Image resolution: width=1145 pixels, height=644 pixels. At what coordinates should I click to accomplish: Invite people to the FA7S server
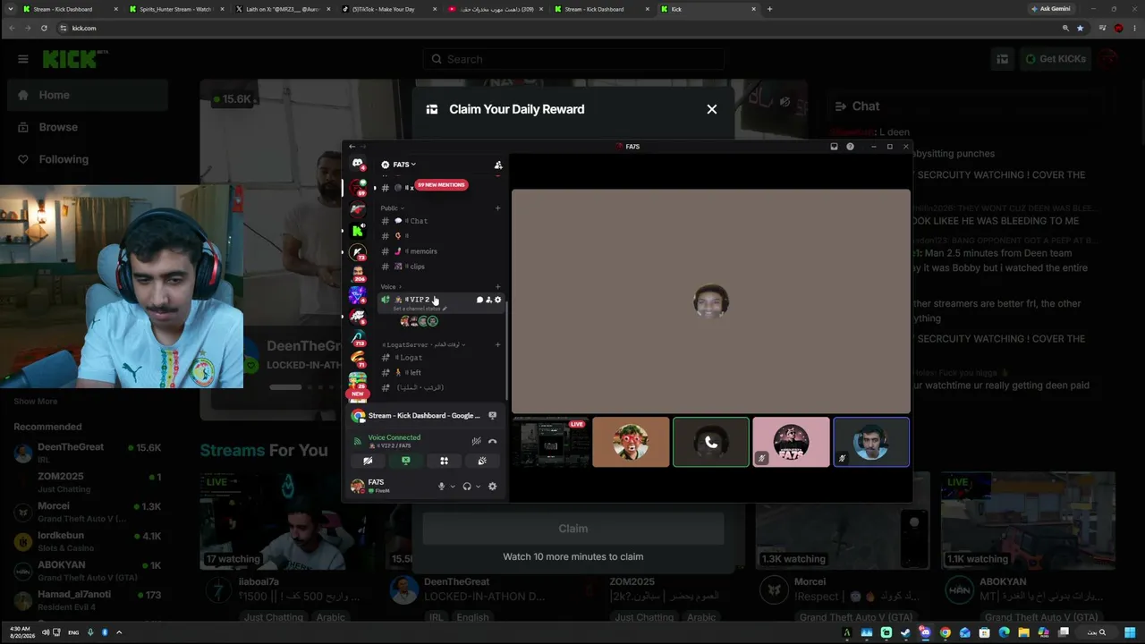[x=498, y=165]
